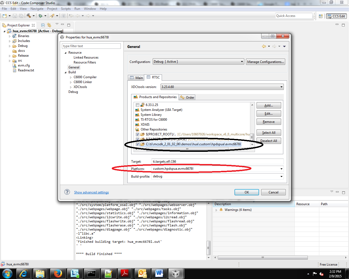Click the Deselect All button

tap(269, 141)
